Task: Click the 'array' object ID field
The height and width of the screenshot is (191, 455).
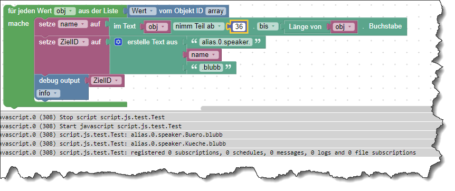Action: [x=215, y=11]
